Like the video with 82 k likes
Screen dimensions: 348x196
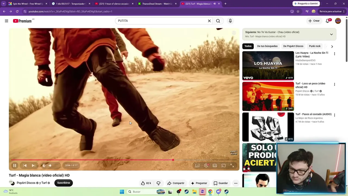click(146, 183)
